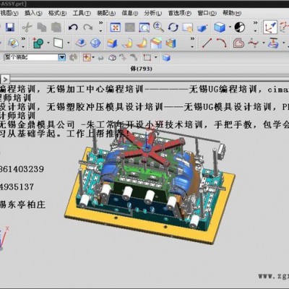Click the black-white face analysis icon
Screen dimensions: 289x289
point(240,27)
